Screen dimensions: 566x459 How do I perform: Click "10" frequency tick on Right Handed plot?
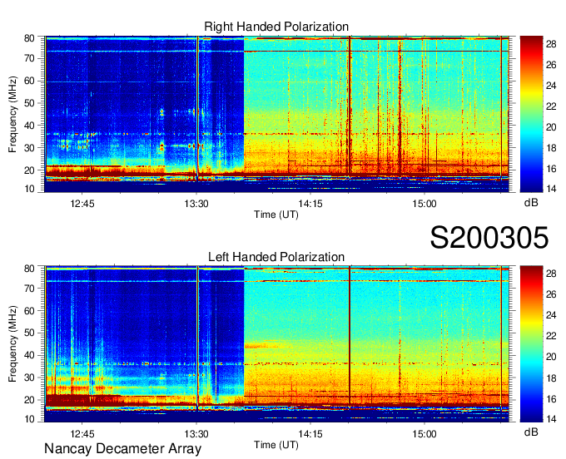pyautogui.click(x=30, y=189)
